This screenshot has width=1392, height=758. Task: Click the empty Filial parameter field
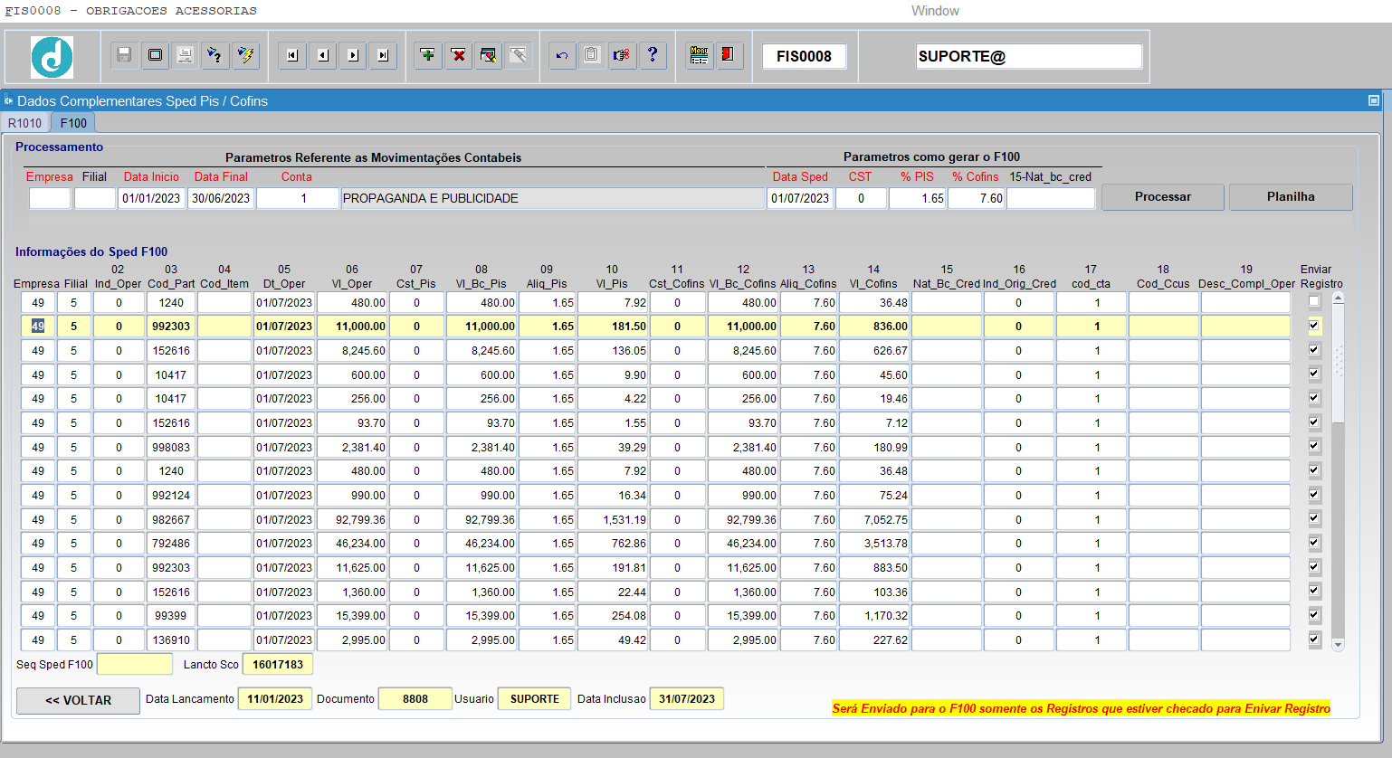pos(95,198)
